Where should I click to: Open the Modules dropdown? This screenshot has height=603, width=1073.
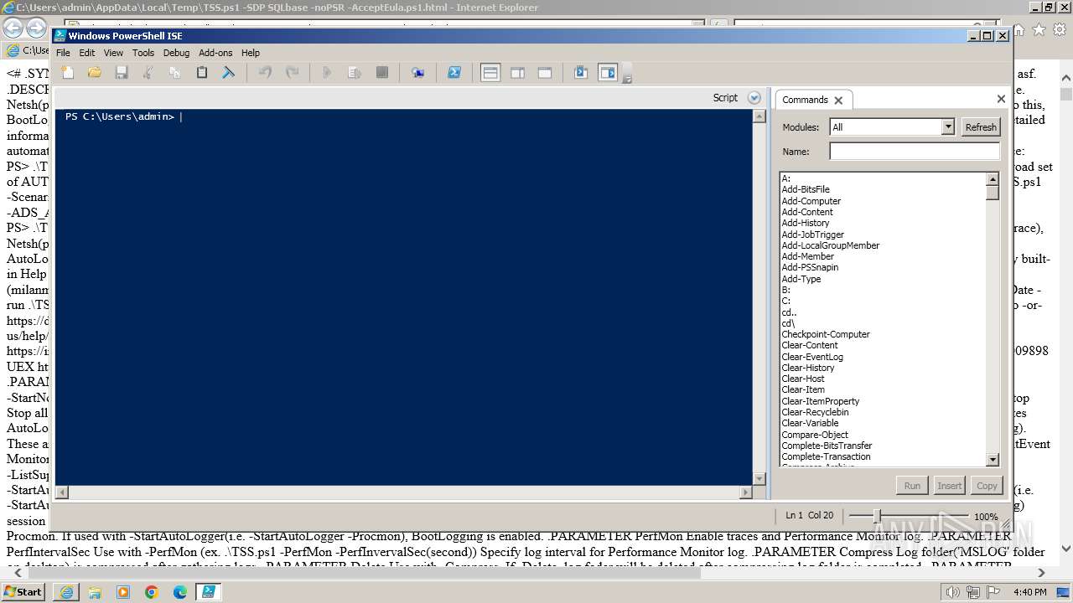pyautogui.click(x=948, y=127)
